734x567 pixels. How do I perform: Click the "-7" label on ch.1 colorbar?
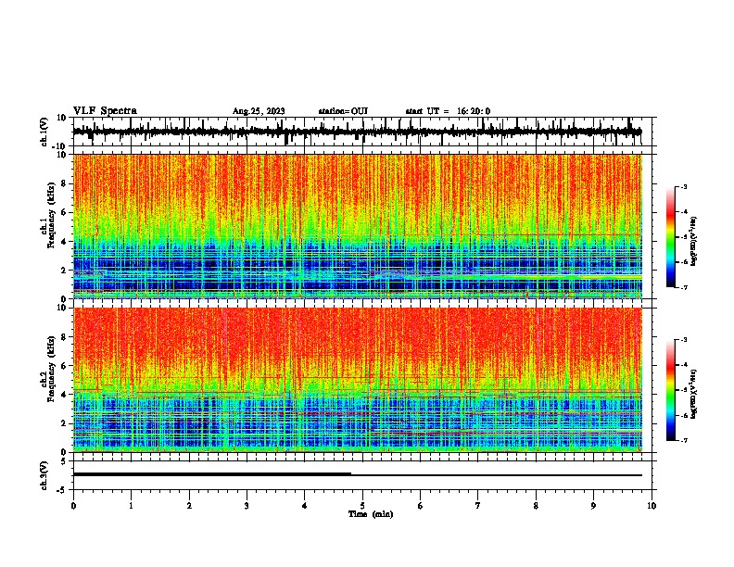tap(684, 287)
